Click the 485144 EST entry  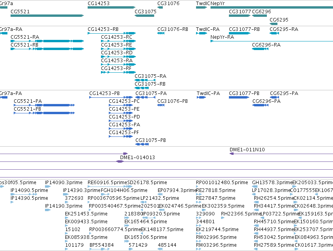pyautogui.click(x=167, y=245)
